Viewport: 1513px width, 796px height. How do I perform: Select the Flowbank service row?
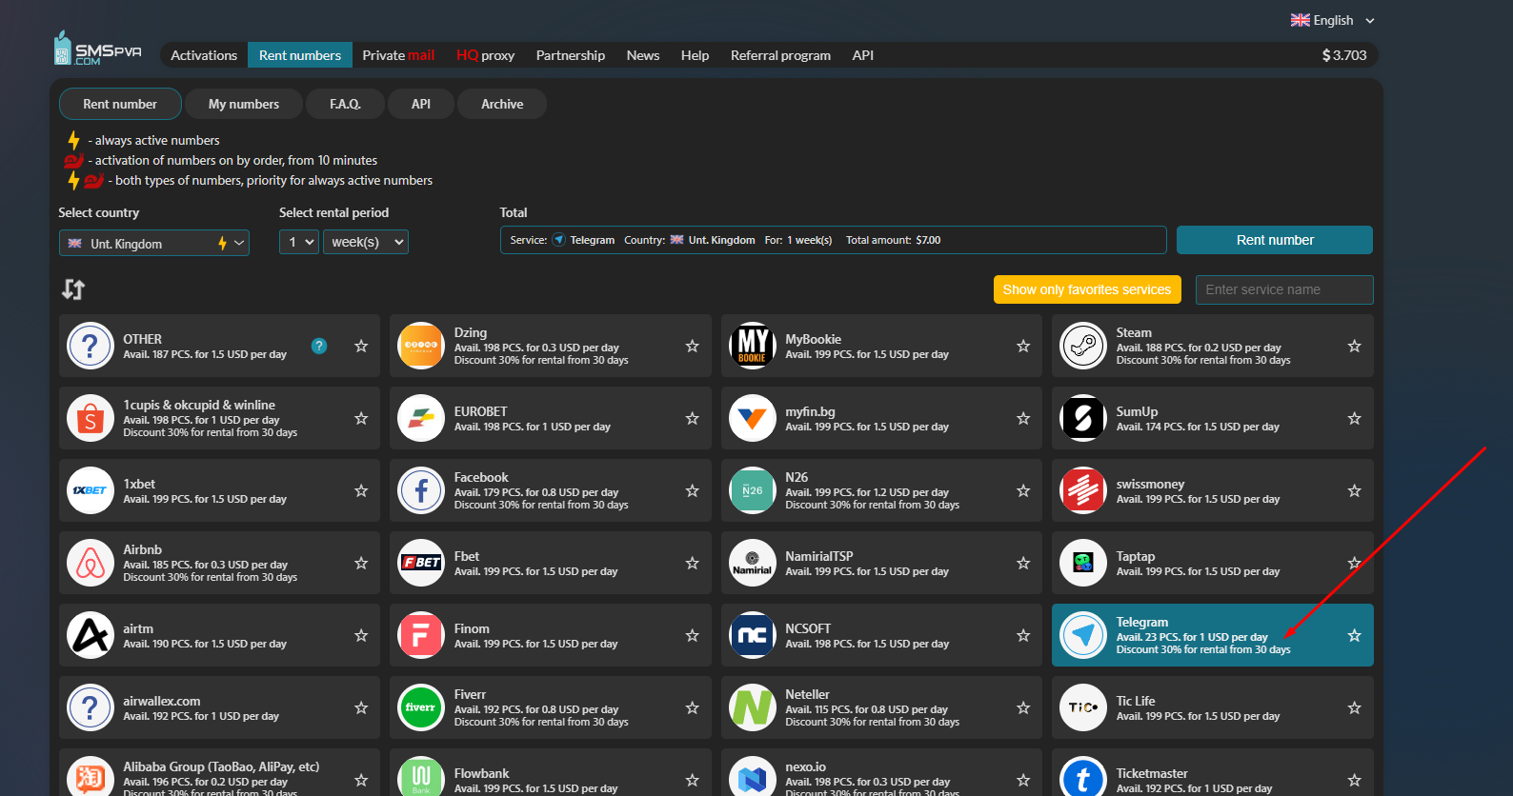pos(551,772)
